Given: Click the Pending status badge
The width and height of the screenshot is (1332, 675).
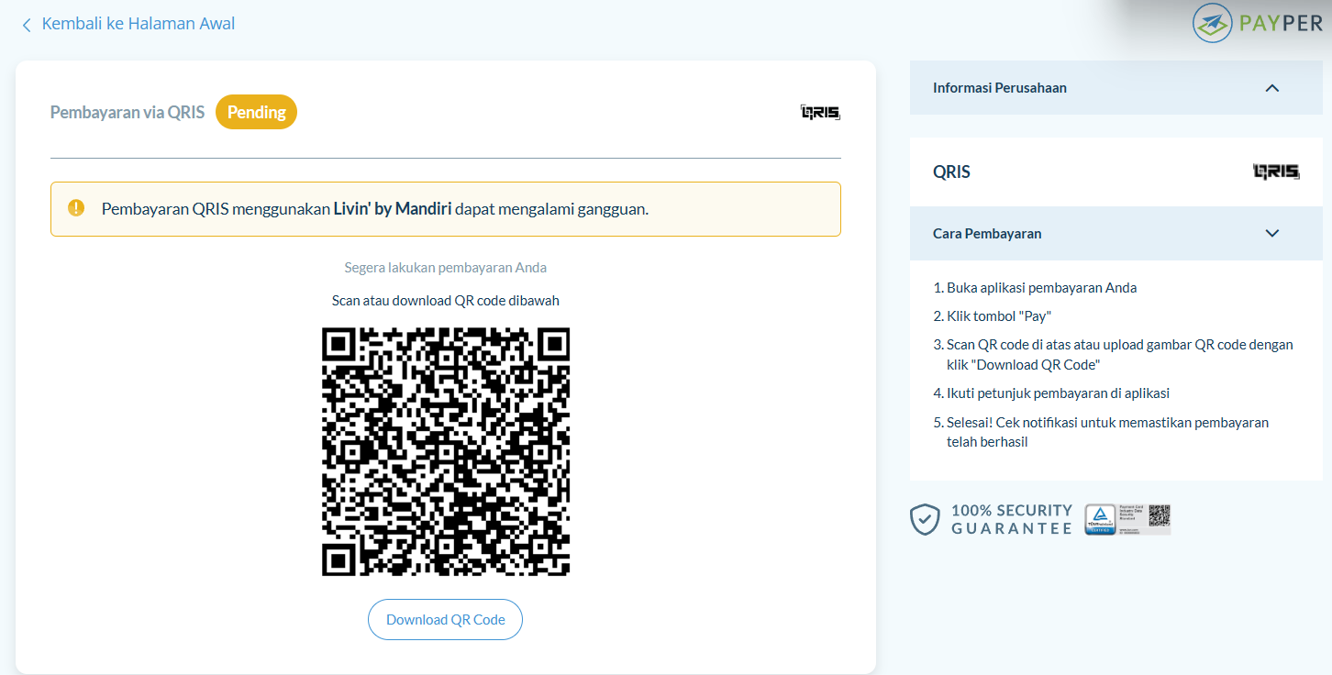Looking at the screenshot, I should click(x=256, y=112).
